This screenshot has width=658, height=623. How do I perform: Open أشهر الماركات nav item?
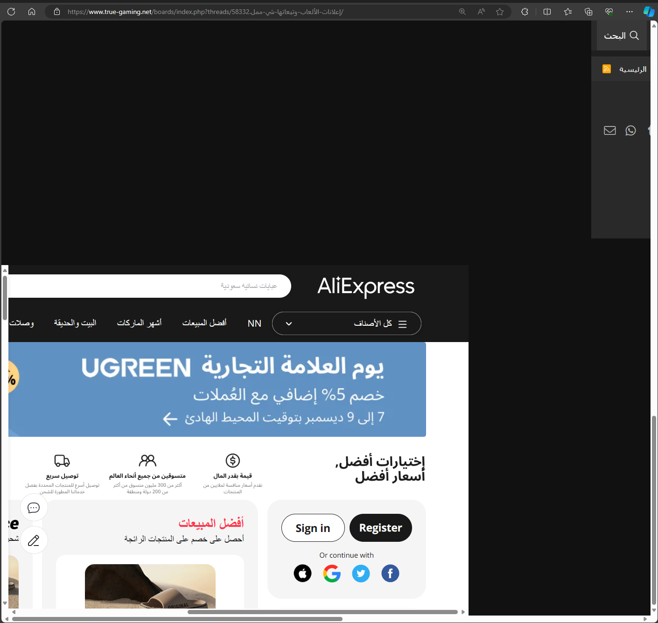point(139,323)
